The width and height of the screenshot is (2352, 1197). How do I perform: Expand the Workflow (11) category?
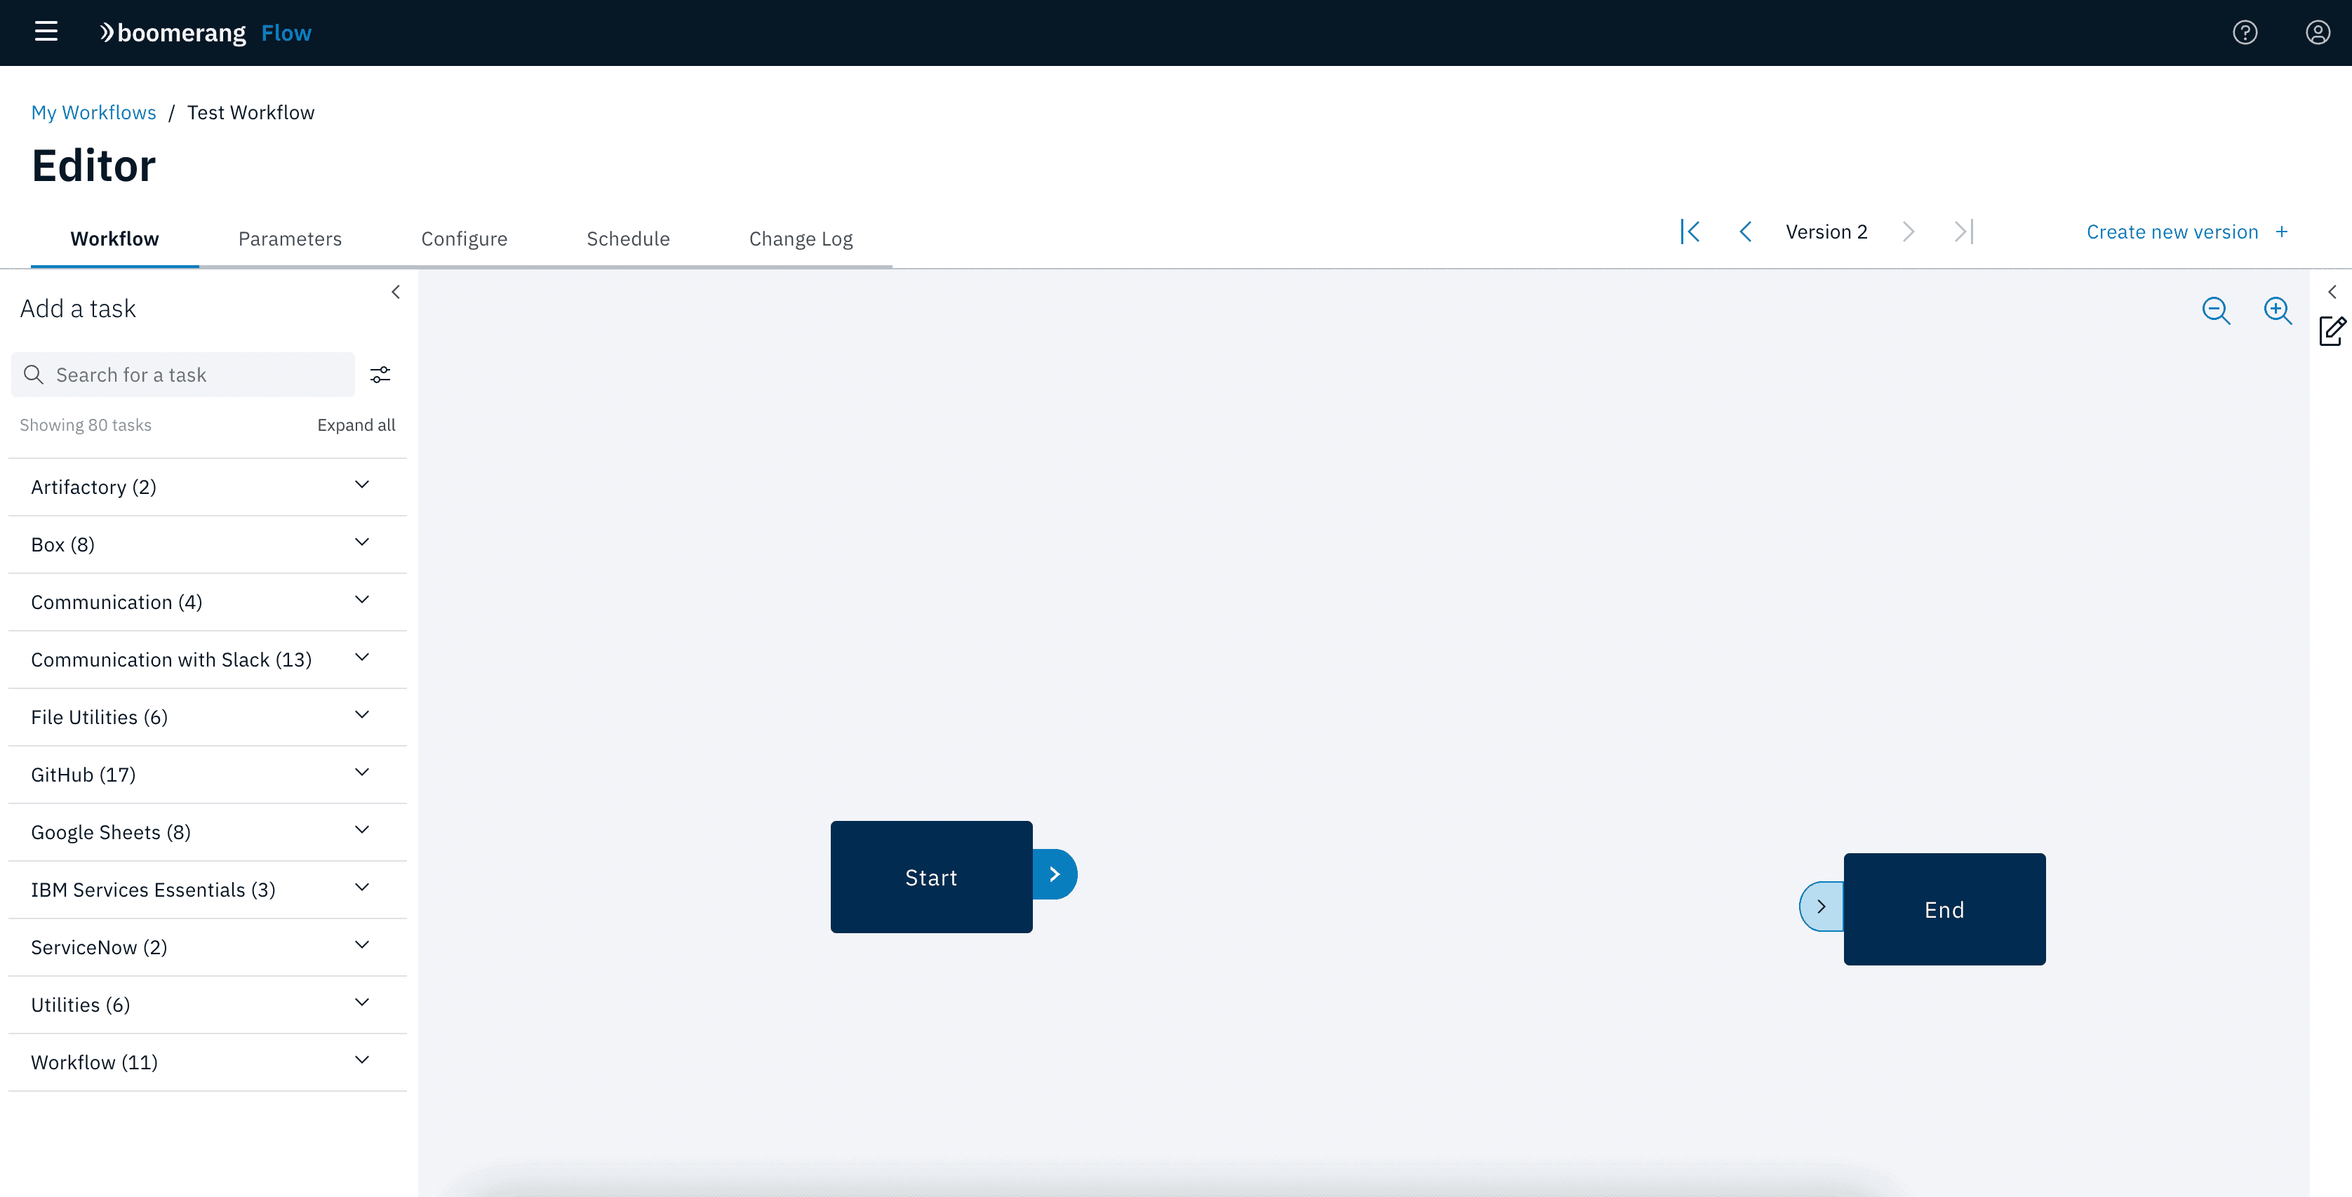pos(207,1062)
